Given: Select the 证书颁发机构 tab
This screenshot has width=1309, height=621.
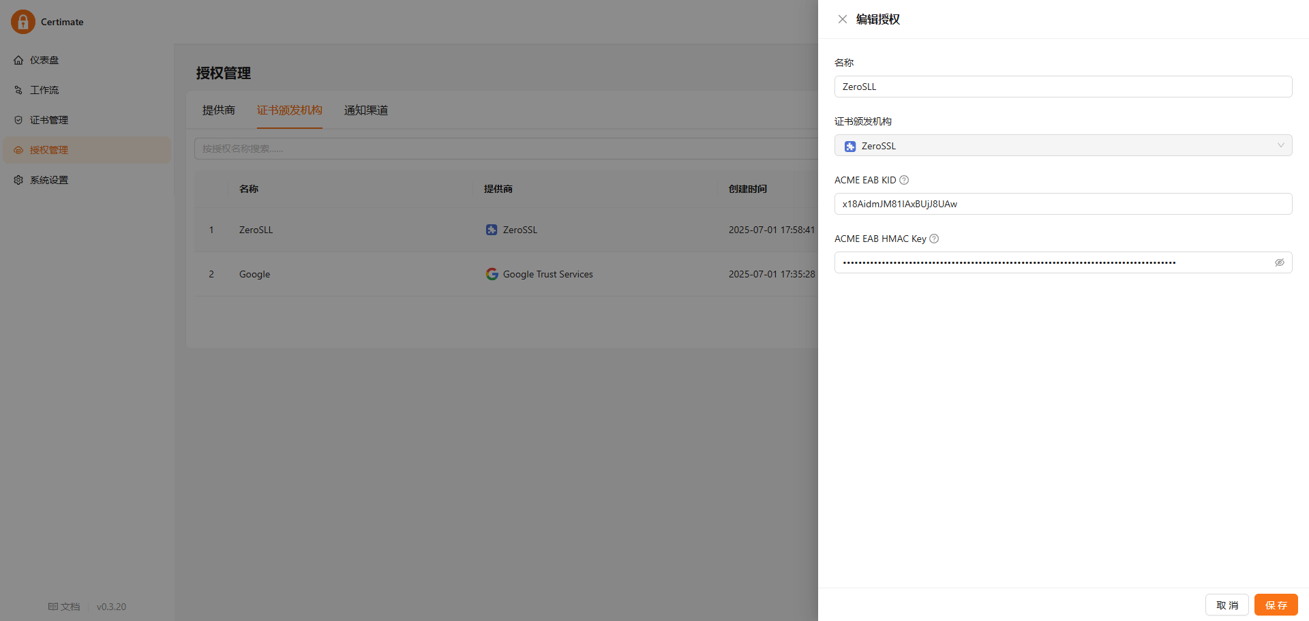Looking at the screenshot, I should (x=290, y=110).
